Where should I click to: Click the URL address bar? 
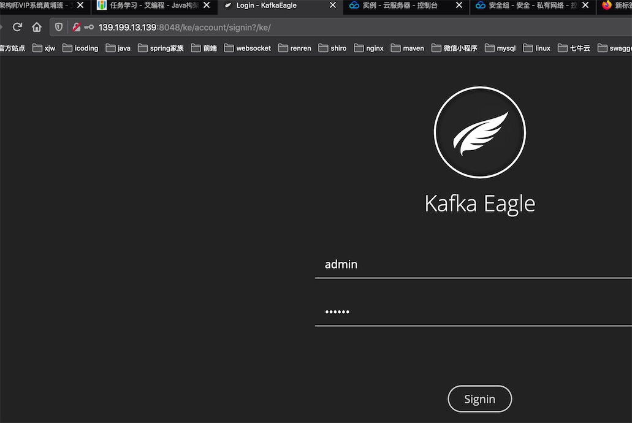coord(341,27)
